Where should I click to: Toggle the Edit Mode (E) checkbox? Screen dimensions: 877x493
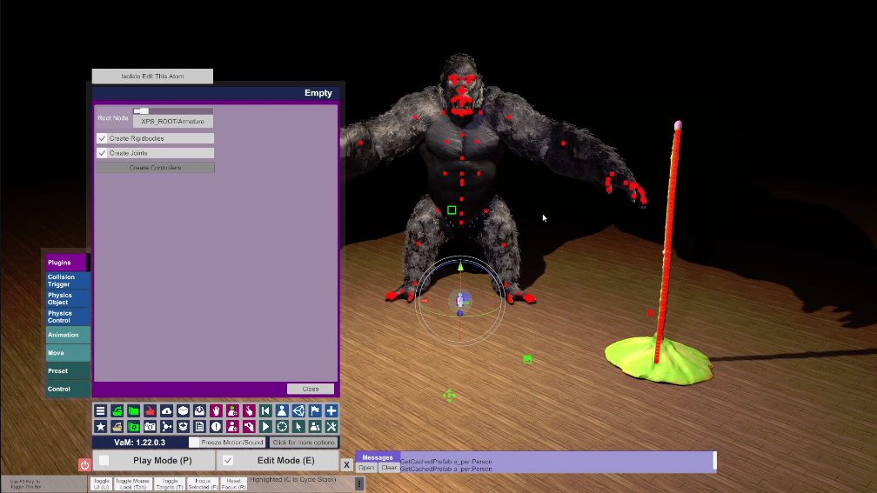click(228, 461)
